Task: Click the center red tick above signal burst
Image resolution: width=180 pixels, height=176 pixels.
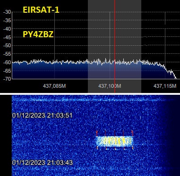Action: tap(115, 133)
